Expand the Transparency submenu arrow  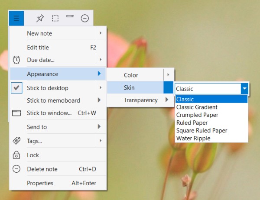tap(167, 100)
